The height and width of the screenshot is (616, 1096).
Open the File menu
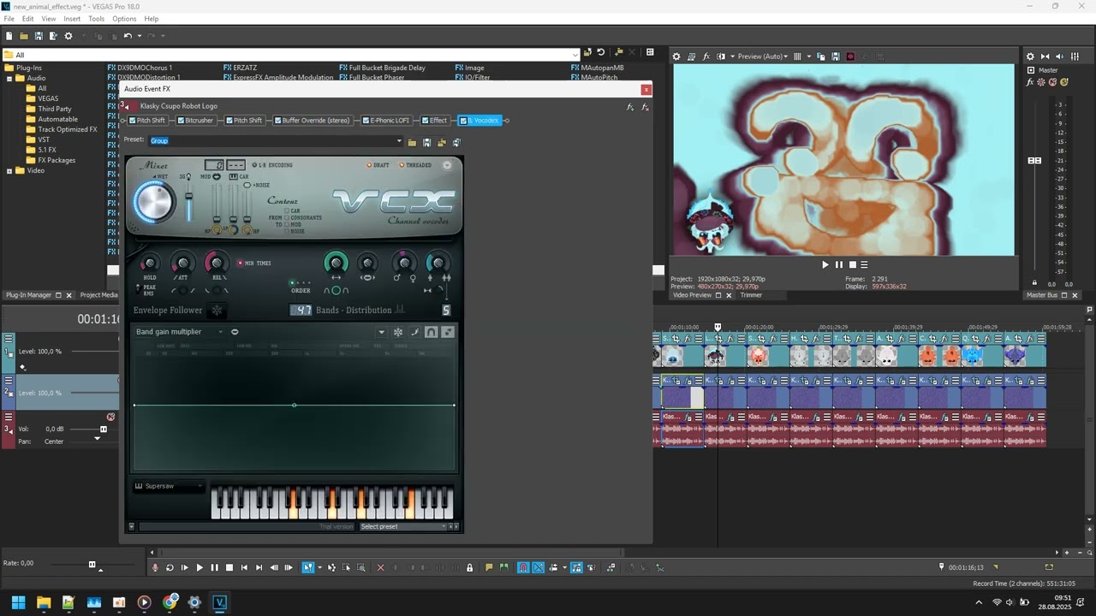(x=9, y=18)
